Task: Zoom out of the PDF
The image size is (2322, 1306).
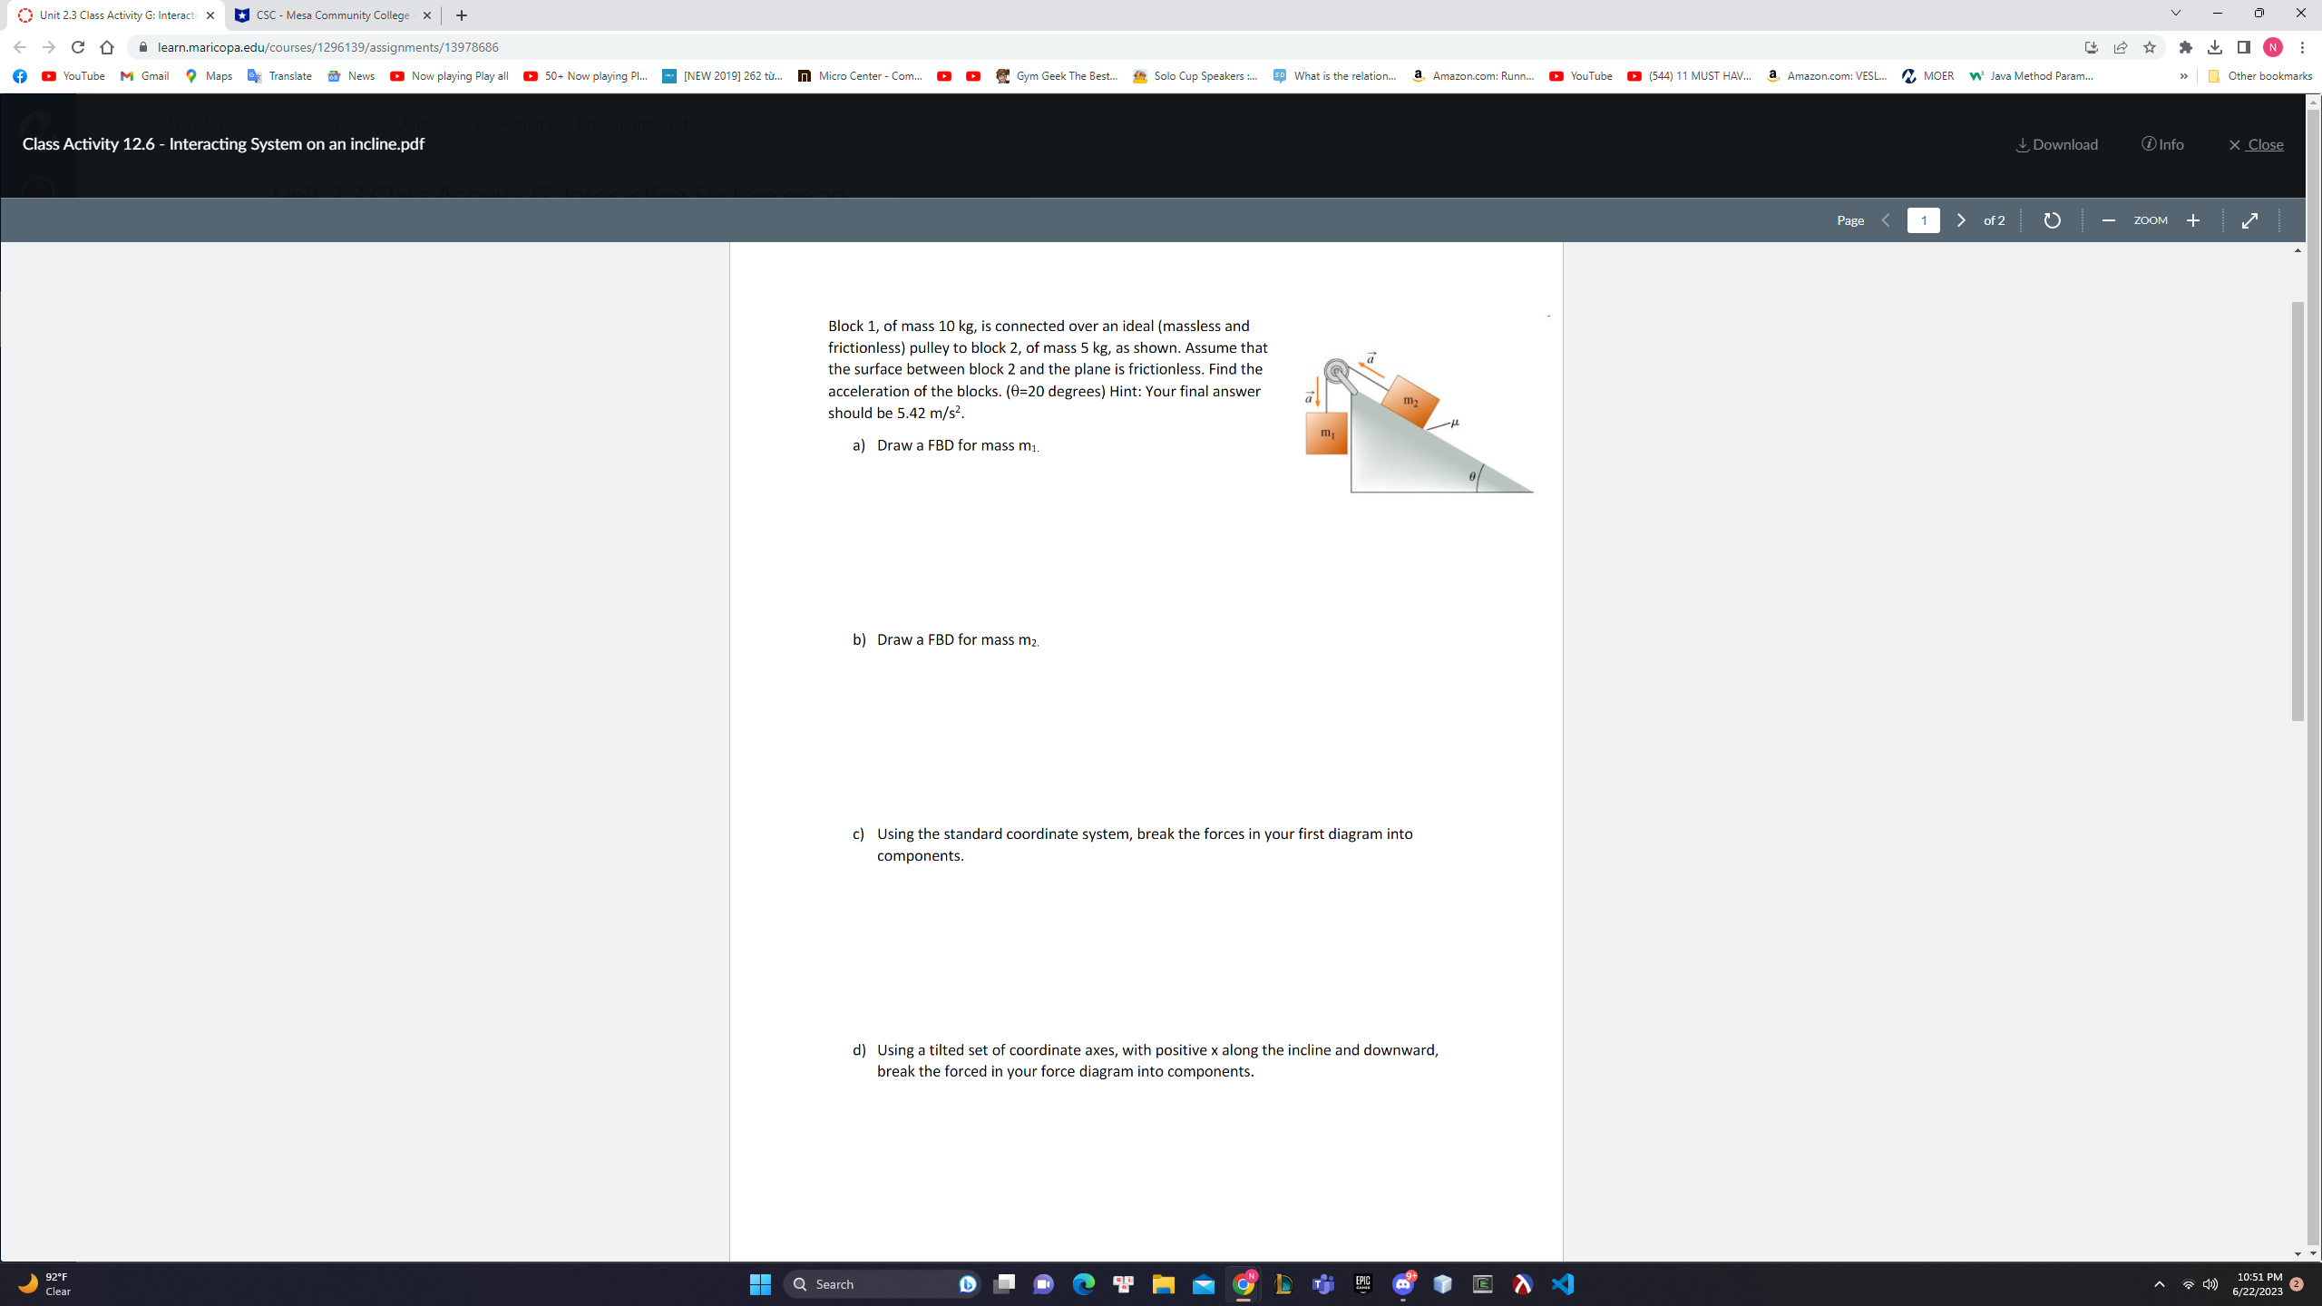Action: 2108,220
